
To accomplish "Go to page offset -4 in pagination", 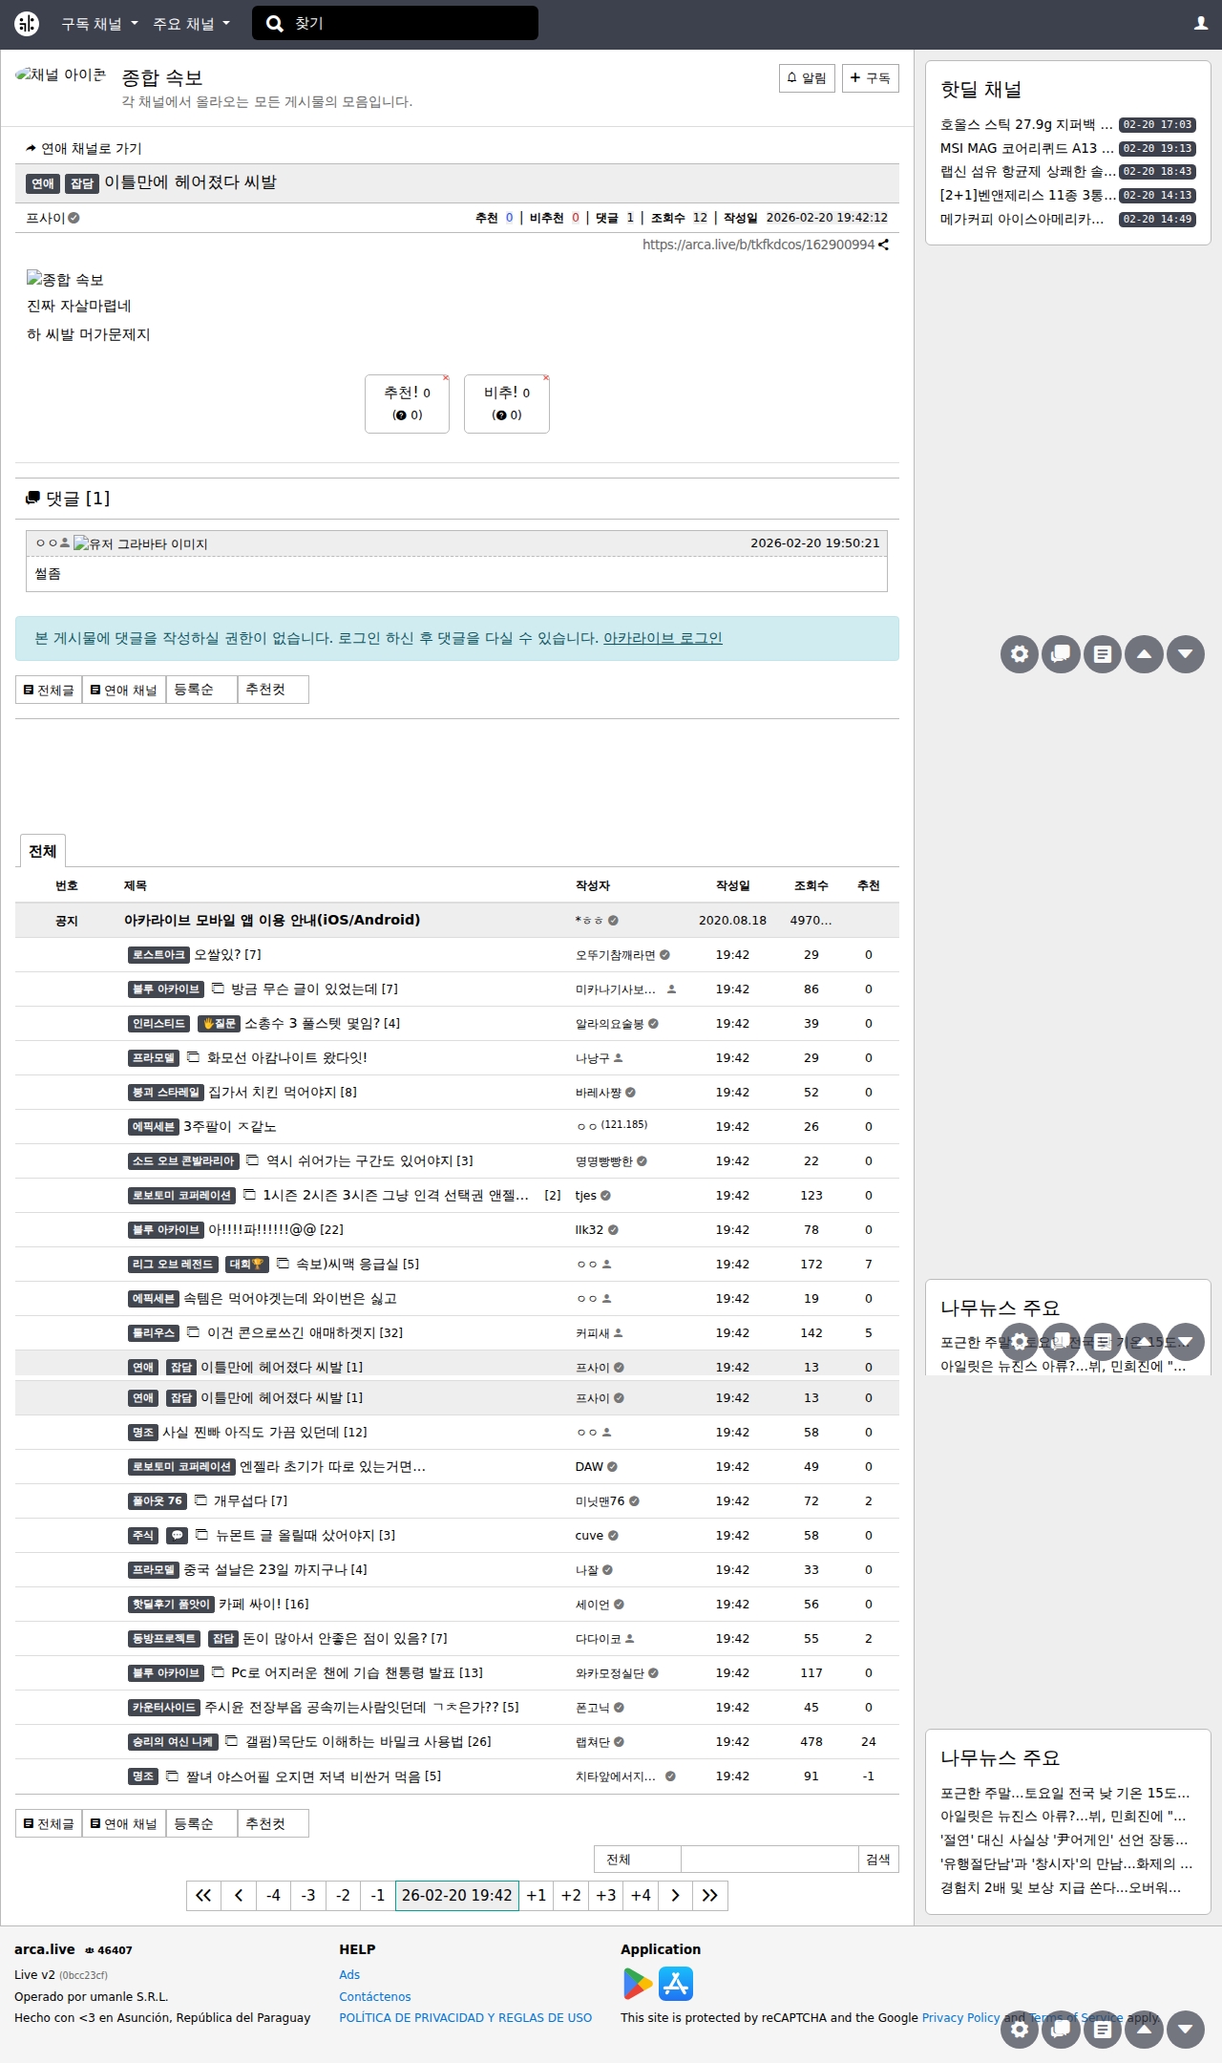I will (x=273, y=1895).
